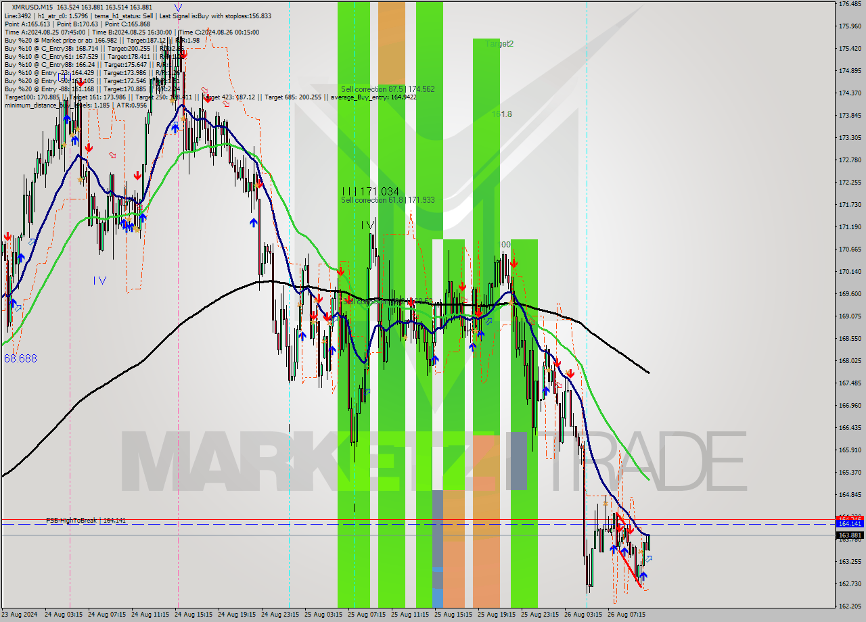Click the 'FSB-HighToBreak | 164.141' line label

click(86, 521)
